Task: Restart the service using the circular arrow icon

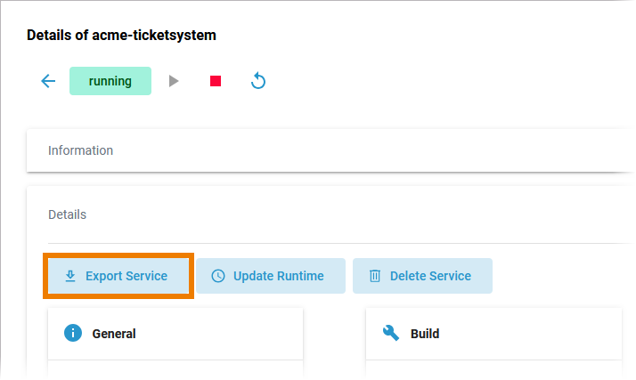Action: (x=258, y=81)
